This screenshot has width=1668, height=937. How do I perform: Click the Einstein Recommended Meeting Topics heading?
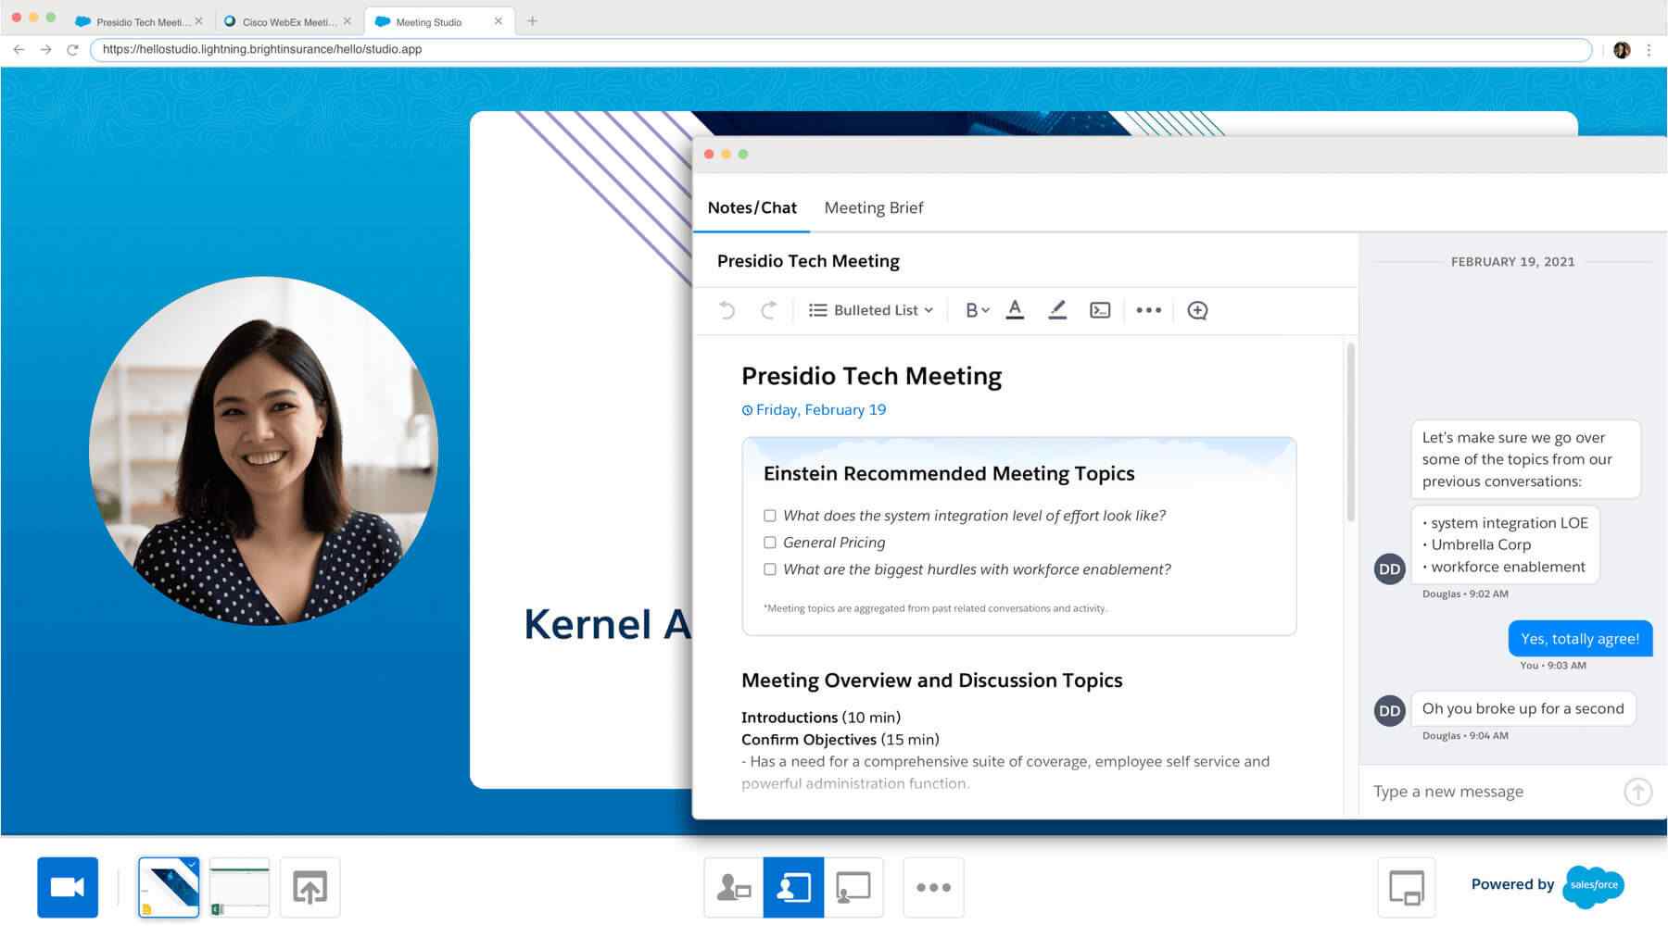pyautogui.click(x=949, y=473)
